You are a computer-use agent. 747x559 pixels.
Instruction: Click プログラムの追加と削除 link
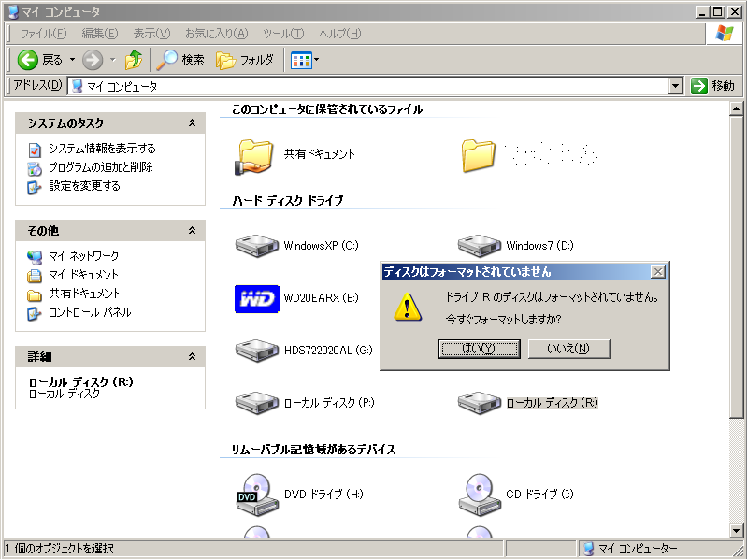pos(101,167)
